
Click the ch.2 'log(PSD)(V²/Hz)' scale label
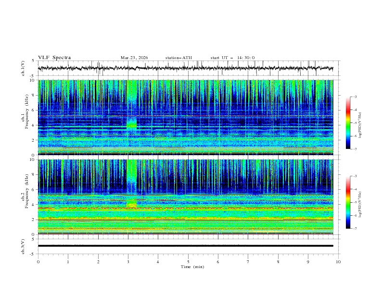click(x=361, y=205)
